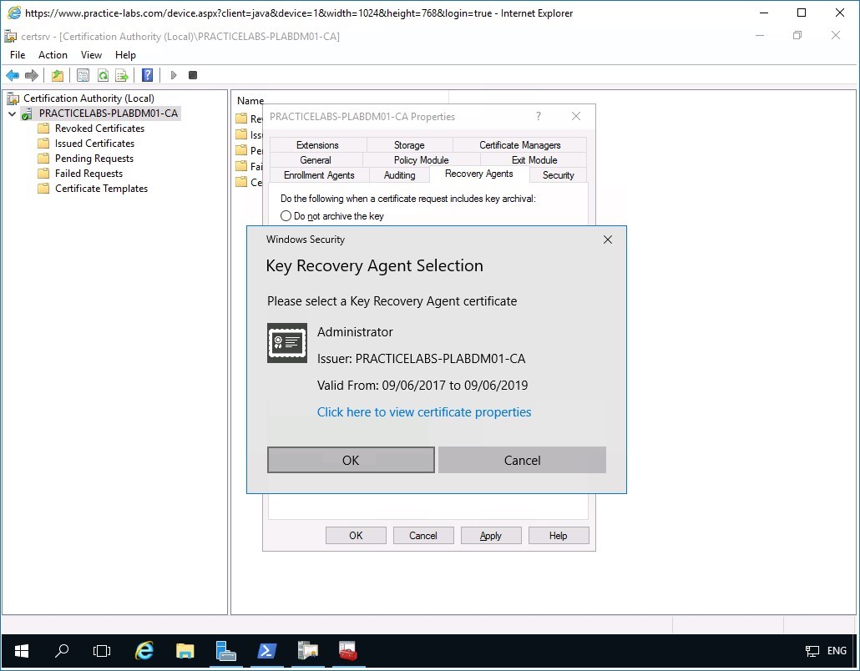The image size is (860, 671).
Task: Click the Help question mark toolbar icon
Action: click(x=148, y=75)
